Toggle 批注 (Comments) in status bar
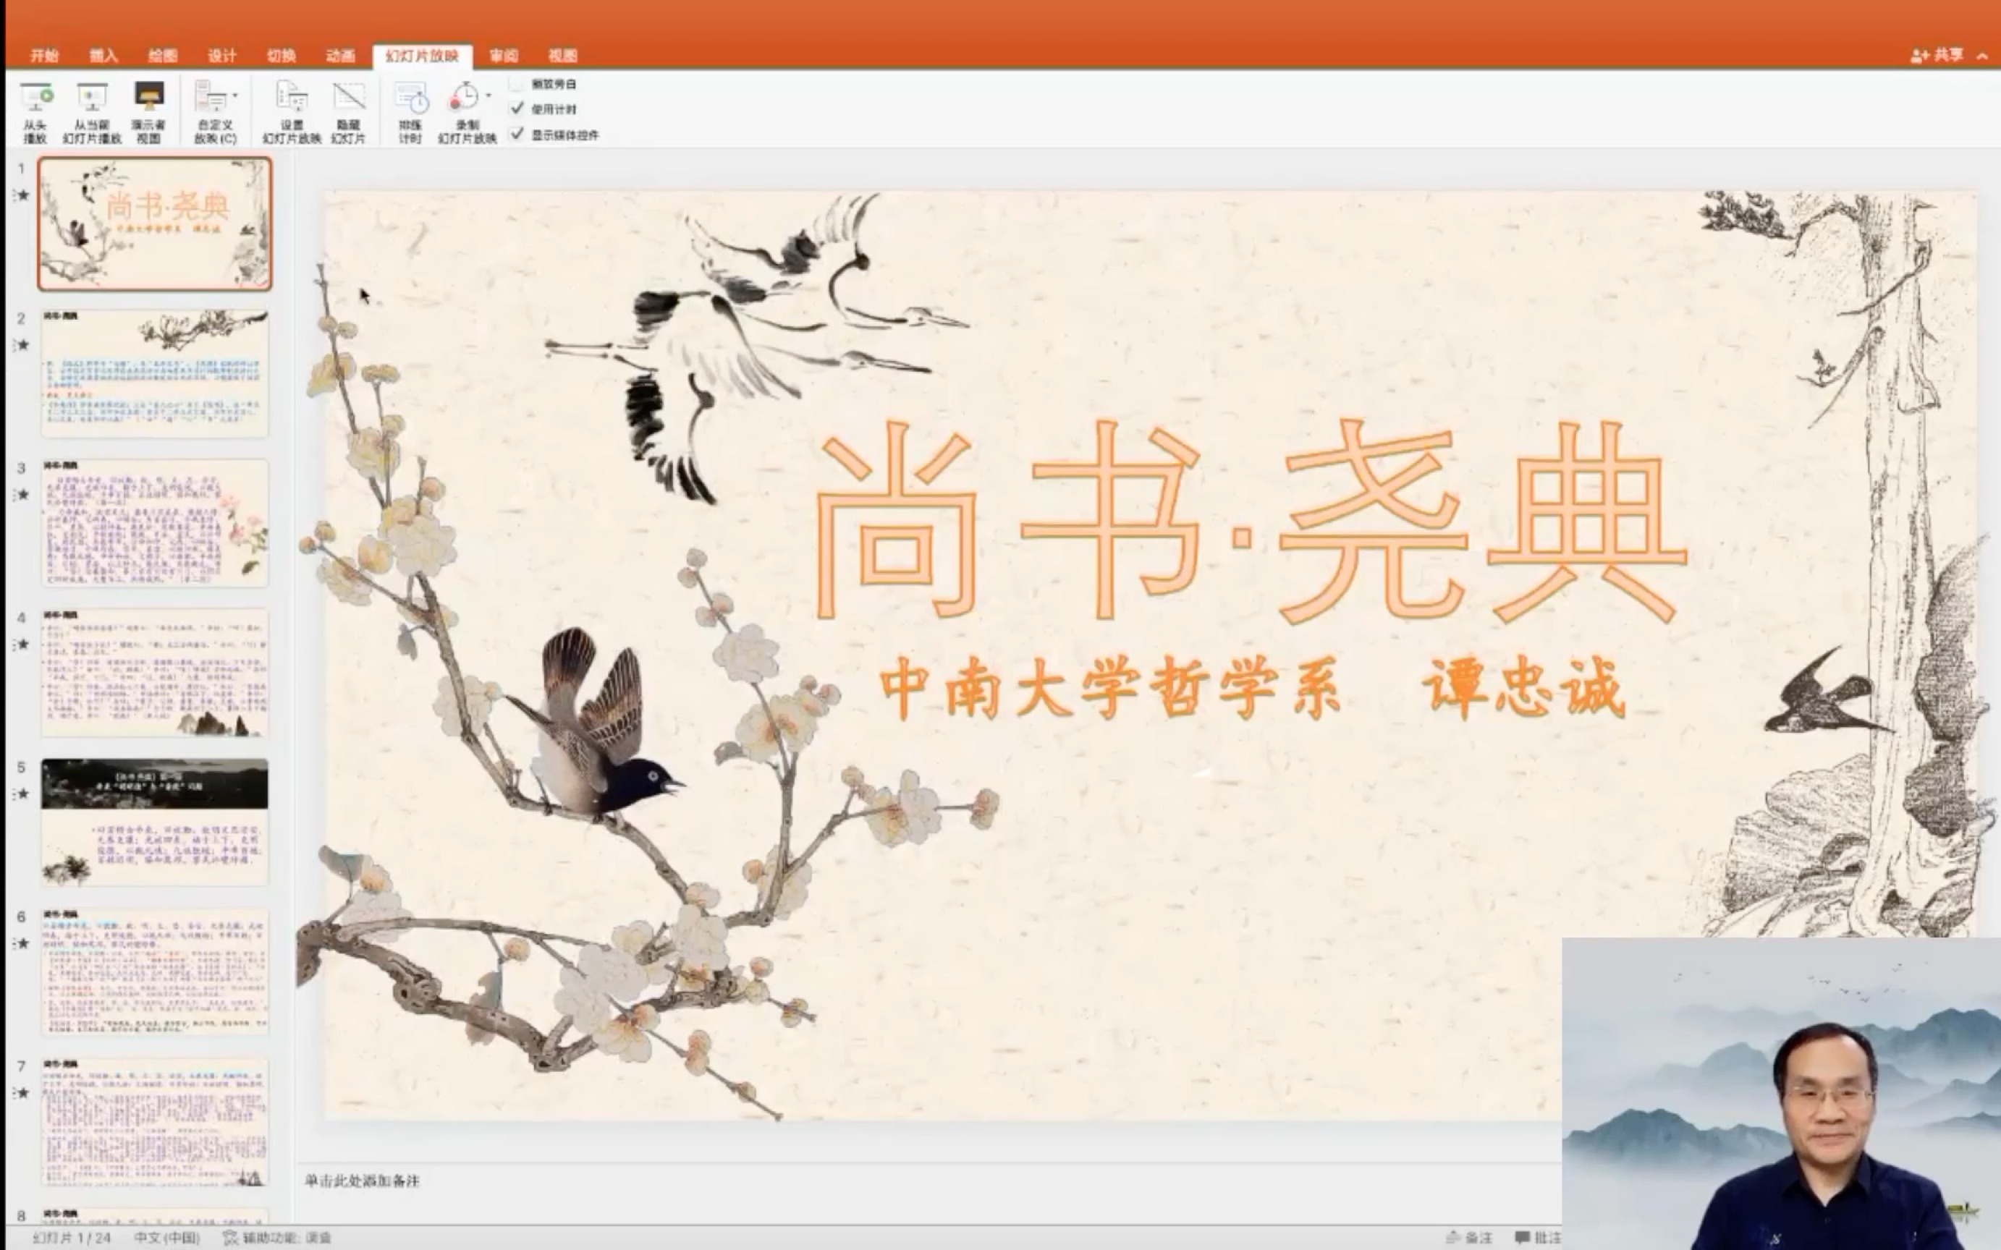The image size is (2001, 1250). (x=1538, y=1238)
